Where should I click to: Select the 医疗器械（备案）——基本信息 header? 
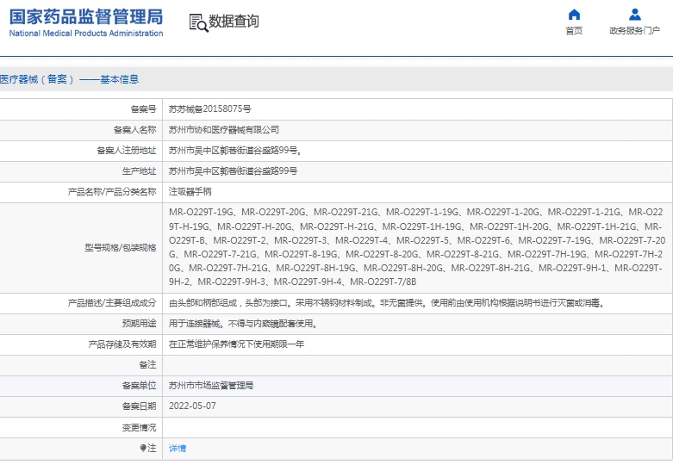coord(69,79)
